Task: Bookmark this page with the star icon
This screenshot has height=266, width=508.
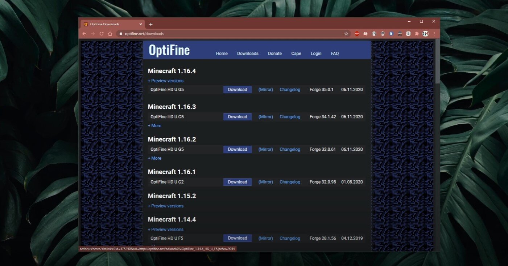Action: (x=346, y=34)
